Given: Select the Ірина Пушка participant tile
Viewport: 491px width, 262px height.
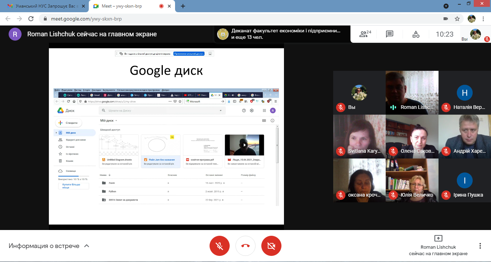Looking at the screenshot, I should [x=465, y=180].
